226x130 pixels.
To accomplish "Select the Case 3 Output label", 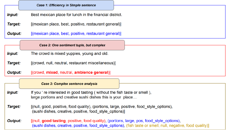I will 14,121.
